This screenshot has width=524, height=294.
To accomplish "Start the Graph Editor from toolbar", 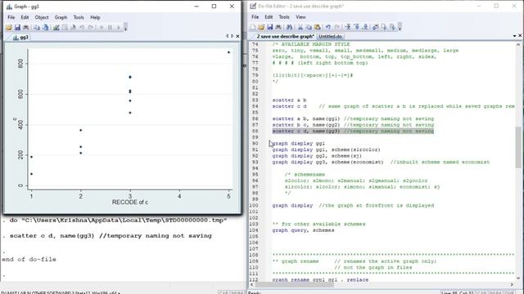I will click(x=56, y=27).
